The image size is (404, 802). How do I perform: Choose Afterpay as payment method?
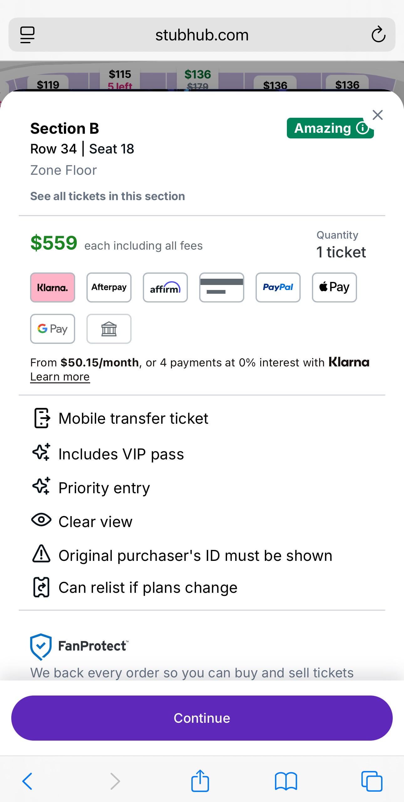(109, 287)
